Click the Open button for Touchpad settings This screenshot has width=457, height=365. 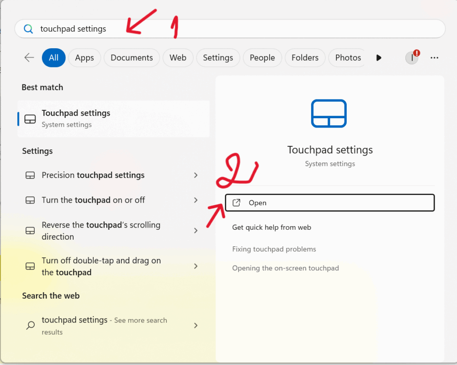click(330, 202)
